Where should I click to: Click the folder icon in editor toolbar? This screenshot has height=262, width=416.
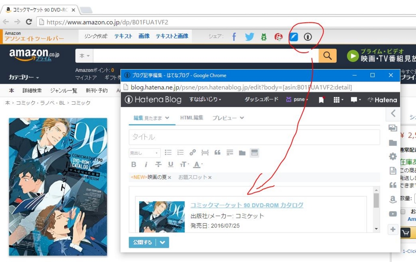242,153
